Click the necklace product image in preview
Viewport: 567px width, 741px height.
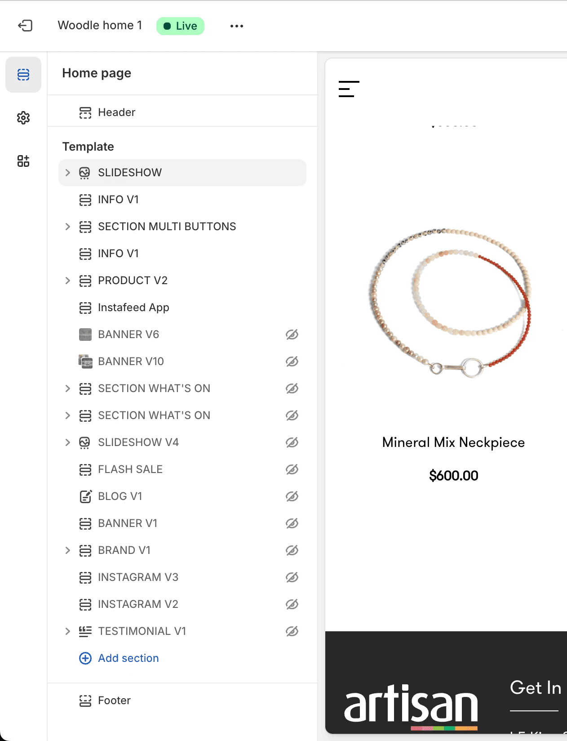pos(450,303)
